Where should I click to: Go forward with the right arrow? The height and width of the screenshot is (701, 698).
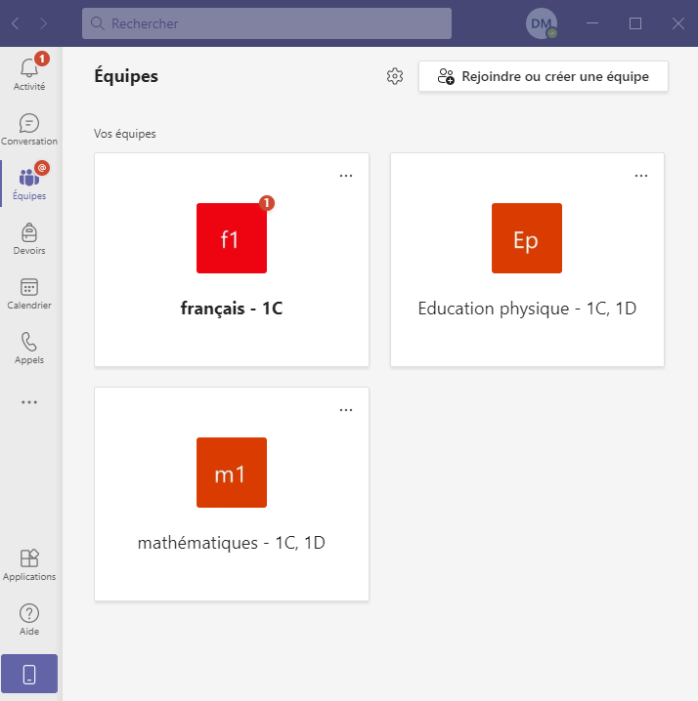[x=43, y=23]
